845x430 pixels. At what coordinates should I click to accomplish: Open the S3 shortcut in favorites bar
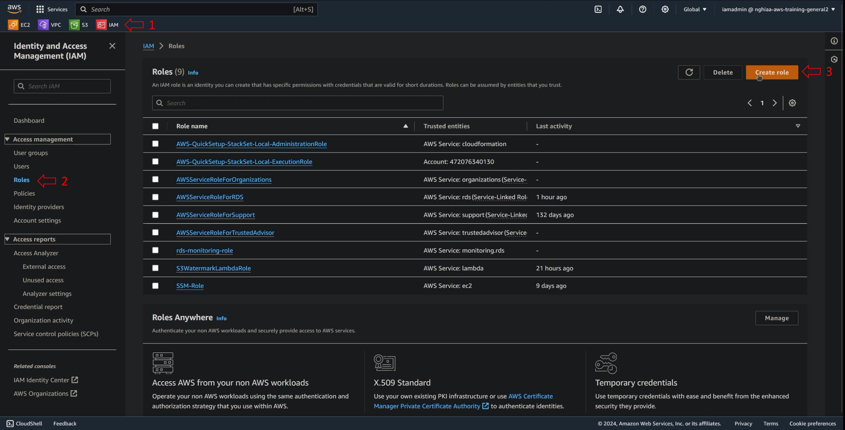click(79, 25)
